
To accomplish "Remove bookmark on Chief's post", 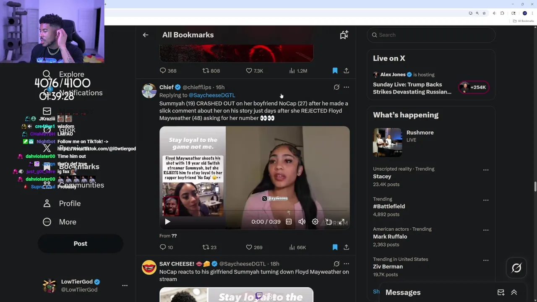I will coord(335,247).
